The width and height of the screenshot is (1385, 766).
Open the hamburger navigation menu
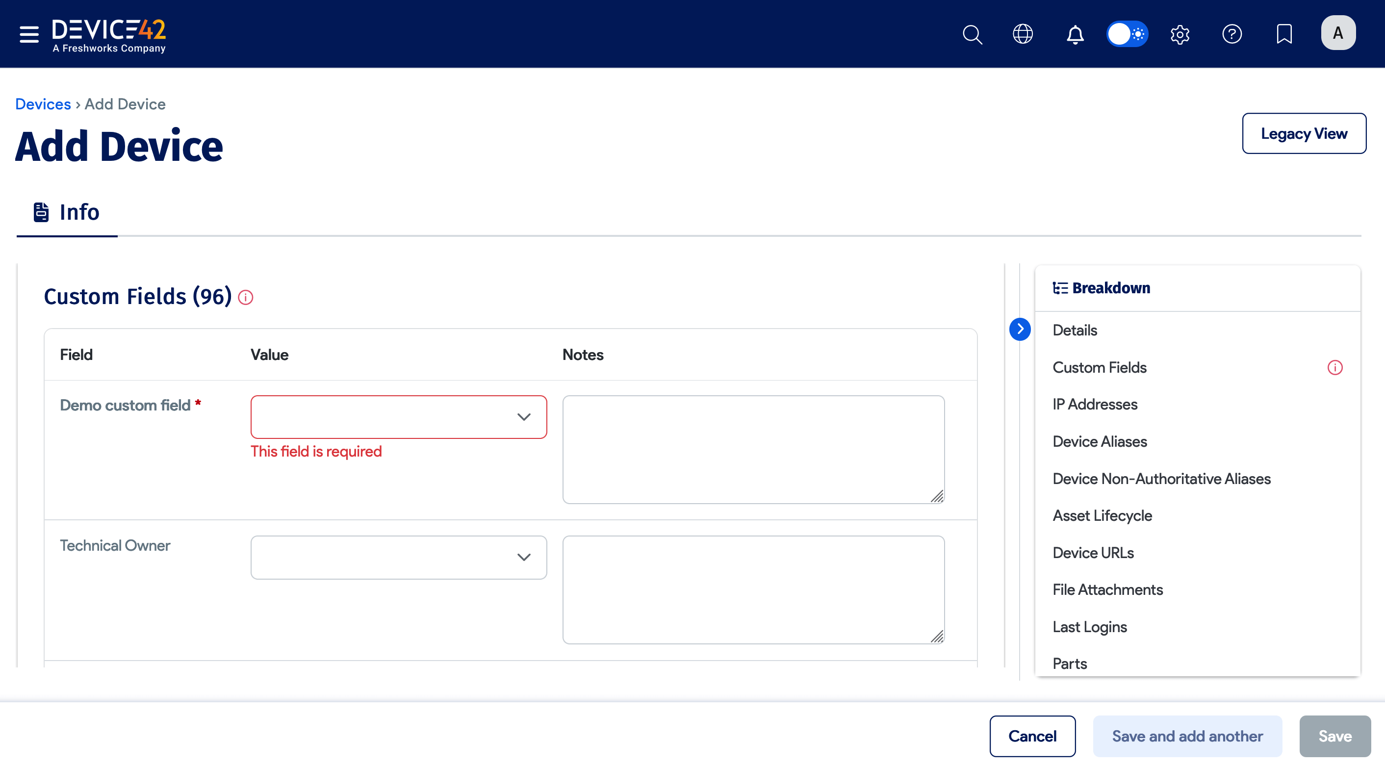[x=28, y=33]
